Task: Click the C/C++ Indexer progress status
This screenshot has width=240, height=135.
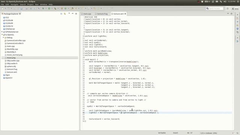Action: [x=209, y=133]
